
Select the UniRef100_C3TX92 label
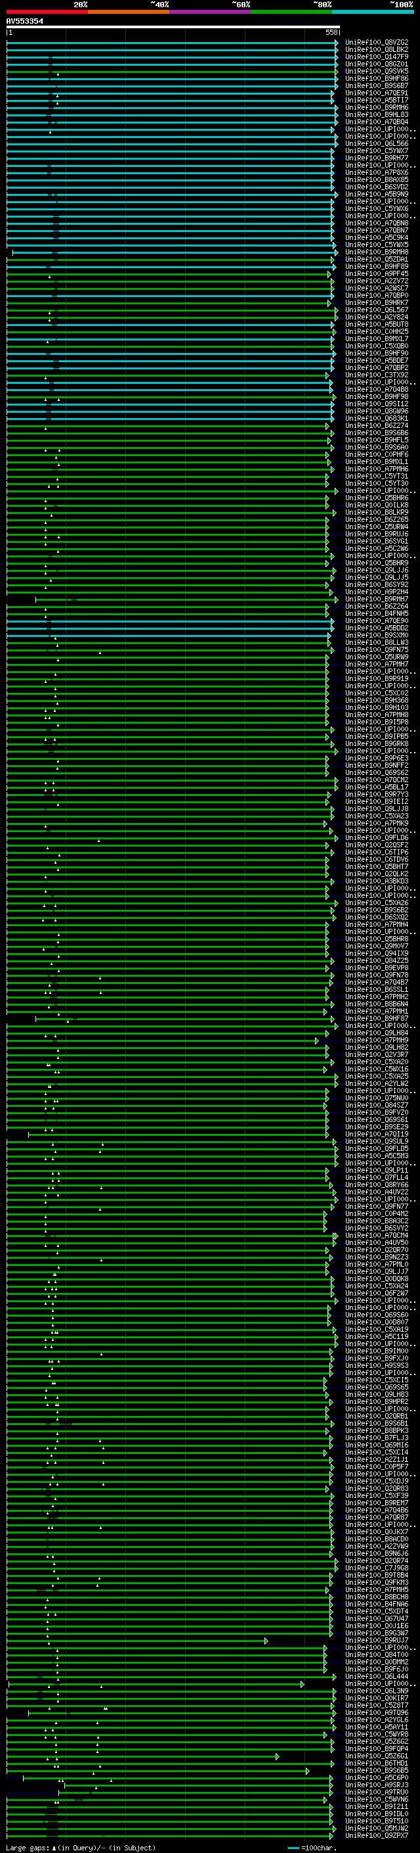(377, 375)
